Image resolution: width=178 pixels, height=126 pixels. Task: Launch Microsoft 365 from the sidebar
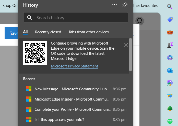(x=170, y=58)
